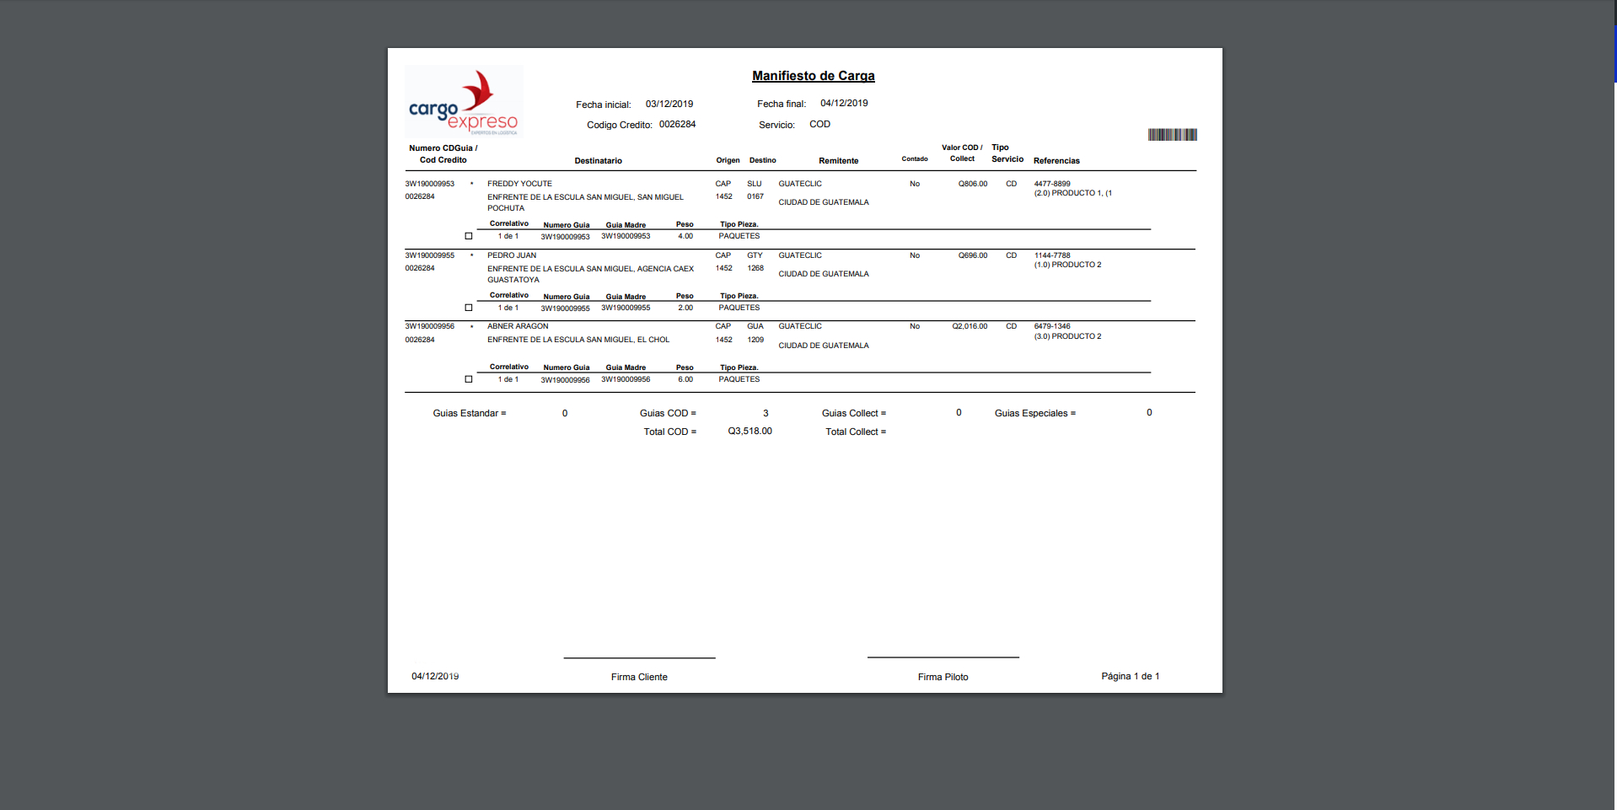Click the 'Valor COD / Collect' column header
Image resolution: width=1617 pixels, height=810 pixels.
(x=962, y=153)
